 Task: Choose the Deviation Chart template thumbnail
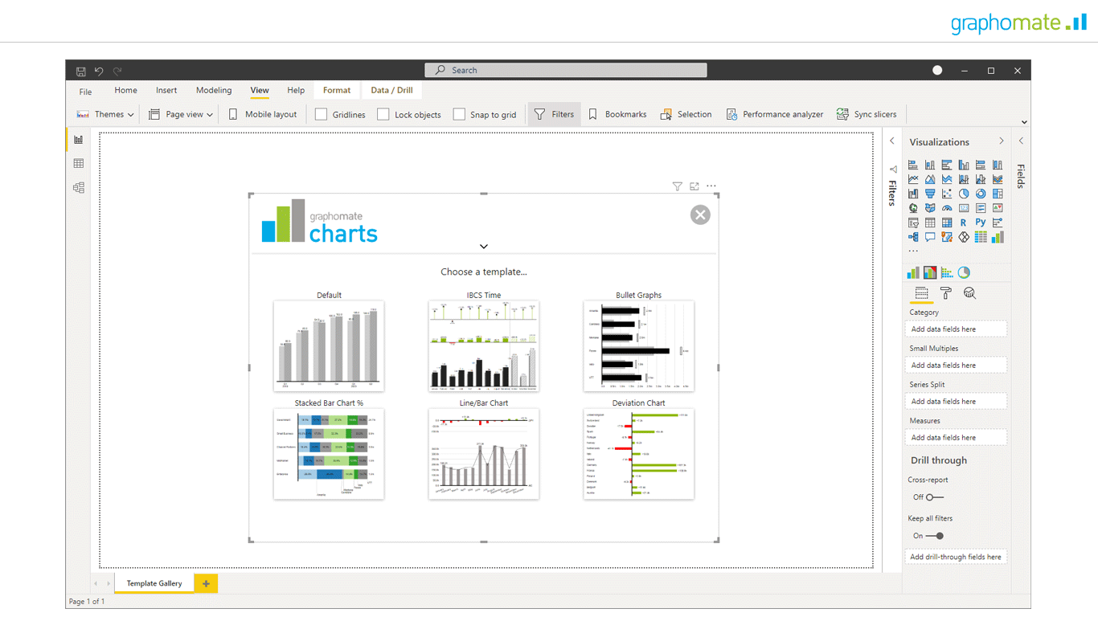coord(638,454)
